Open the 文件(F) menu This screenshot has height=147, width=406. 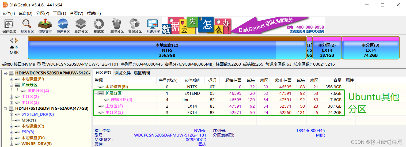(9, 13)
